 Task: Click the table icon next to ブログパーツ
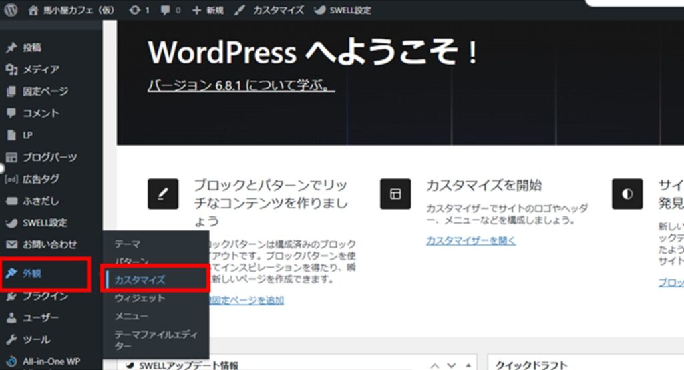point(11,157)
